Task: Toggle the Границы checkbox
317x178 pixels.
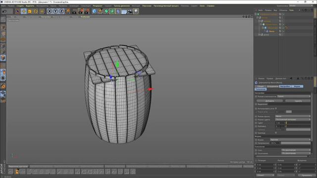Action: tap(276, 133)
